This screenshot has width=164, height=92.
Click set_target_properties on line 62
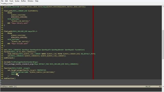pyautogui.click(x=17, y=70)
